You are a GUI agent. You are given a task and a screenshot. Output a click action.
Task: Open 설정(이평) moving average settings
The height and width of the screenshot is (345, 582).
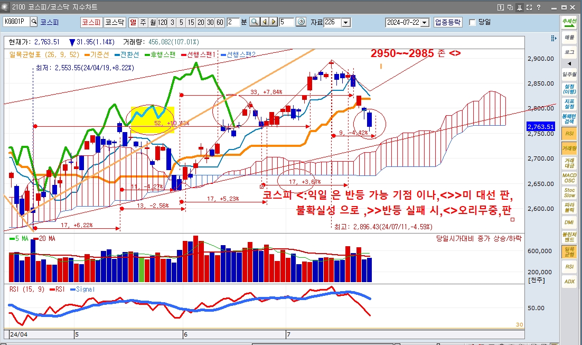[x=569, y=89]
